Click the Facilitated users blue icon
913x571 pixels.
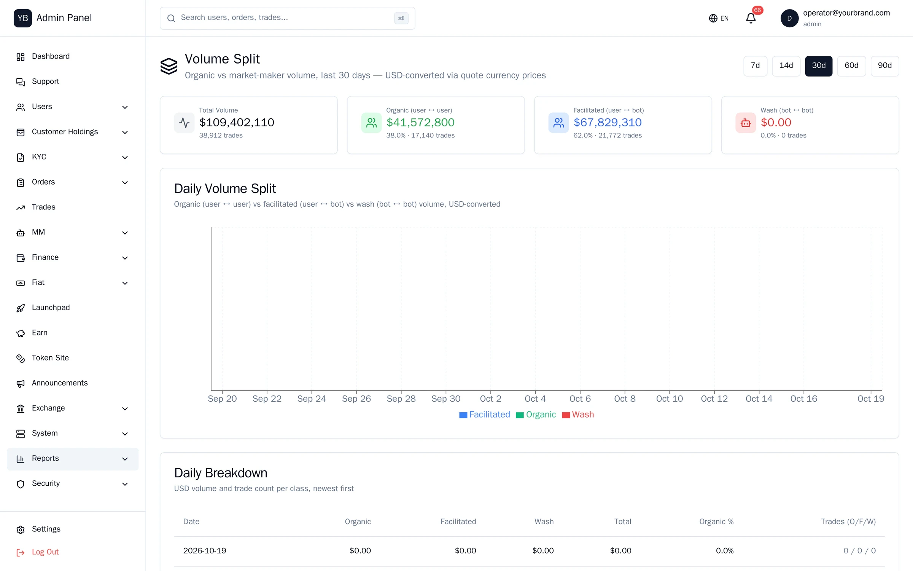point(558,123)
